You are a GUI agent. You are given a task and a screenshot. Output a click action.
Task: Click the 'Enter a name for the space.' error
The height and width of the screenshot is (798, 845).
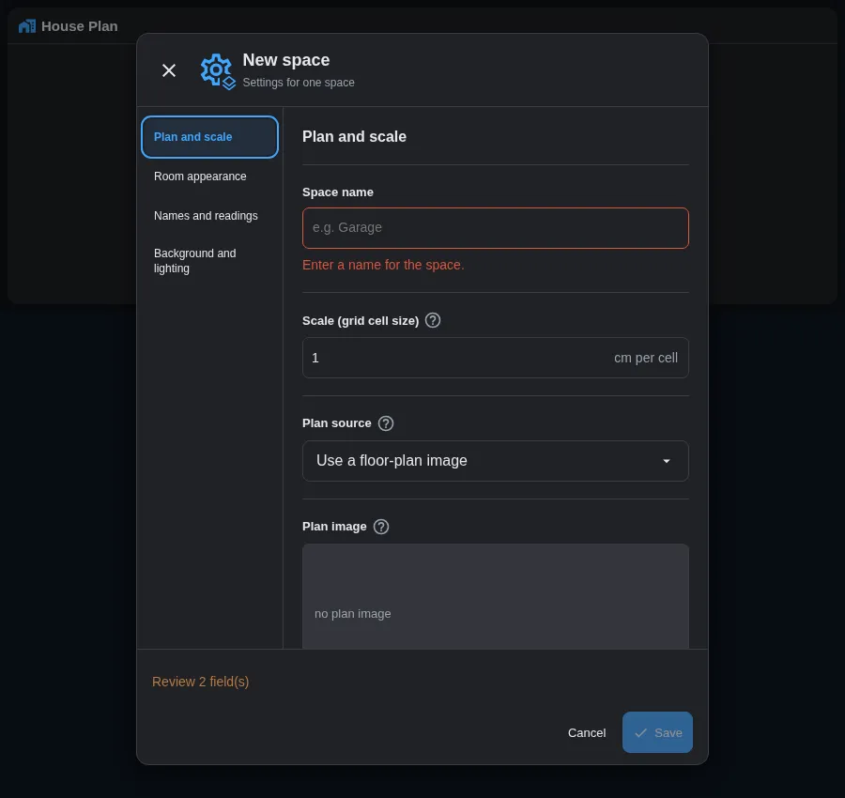(383, 265)
